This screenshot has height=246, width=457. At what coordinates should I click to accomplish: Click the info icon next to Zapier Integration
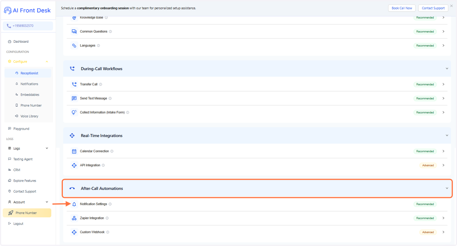107,218
